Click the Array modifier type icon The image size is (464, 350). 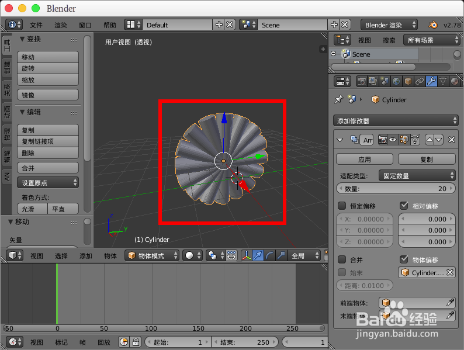(354, 139)
